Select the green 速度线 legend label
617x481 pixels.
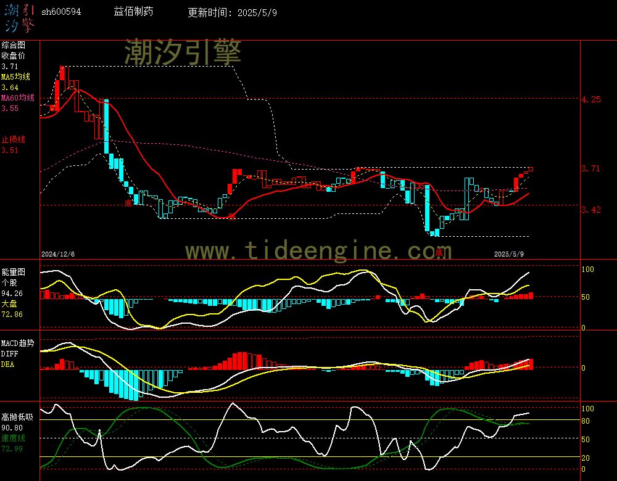pos(14,438)
